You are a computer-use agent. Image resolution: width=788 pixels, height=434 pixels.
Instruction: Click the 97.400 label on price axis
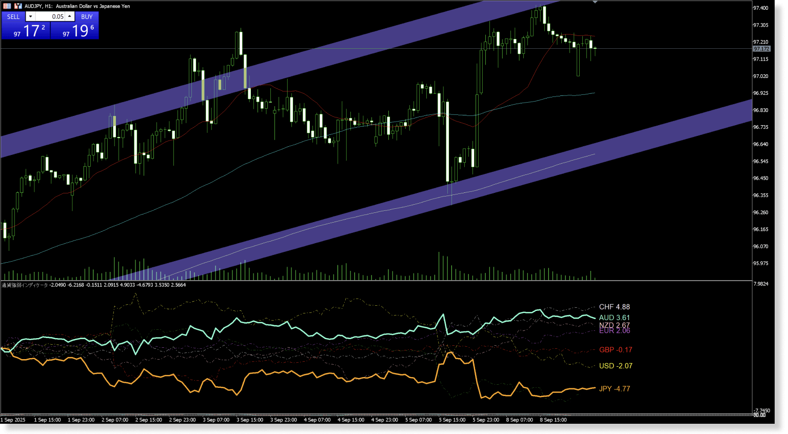(x=761, y=8)
